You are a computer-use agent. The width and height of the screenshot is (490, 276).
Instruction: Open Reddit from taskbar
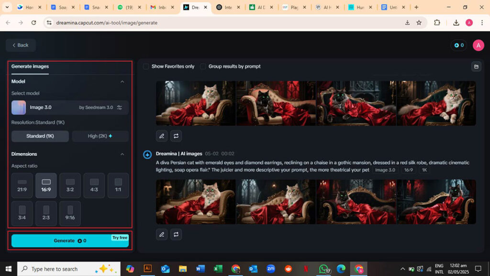(288, 268)
